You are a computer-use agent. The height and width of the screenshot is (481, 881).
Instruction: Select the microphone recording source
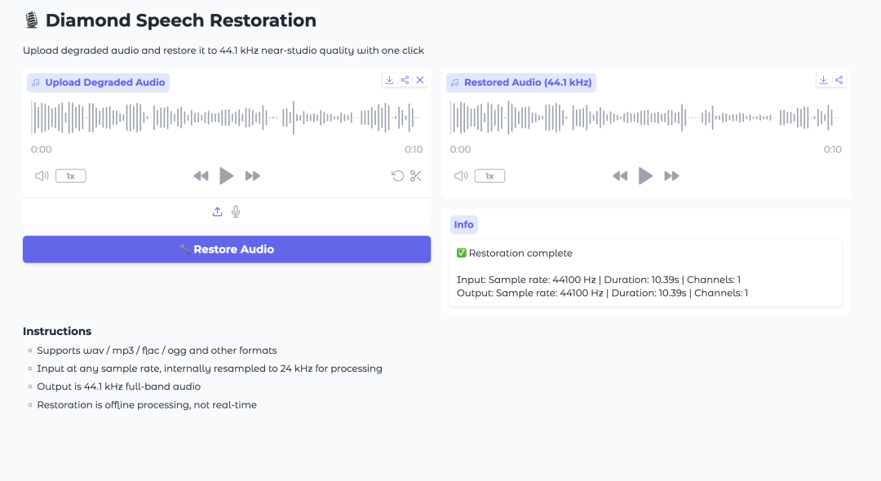(x=236, y=212)
